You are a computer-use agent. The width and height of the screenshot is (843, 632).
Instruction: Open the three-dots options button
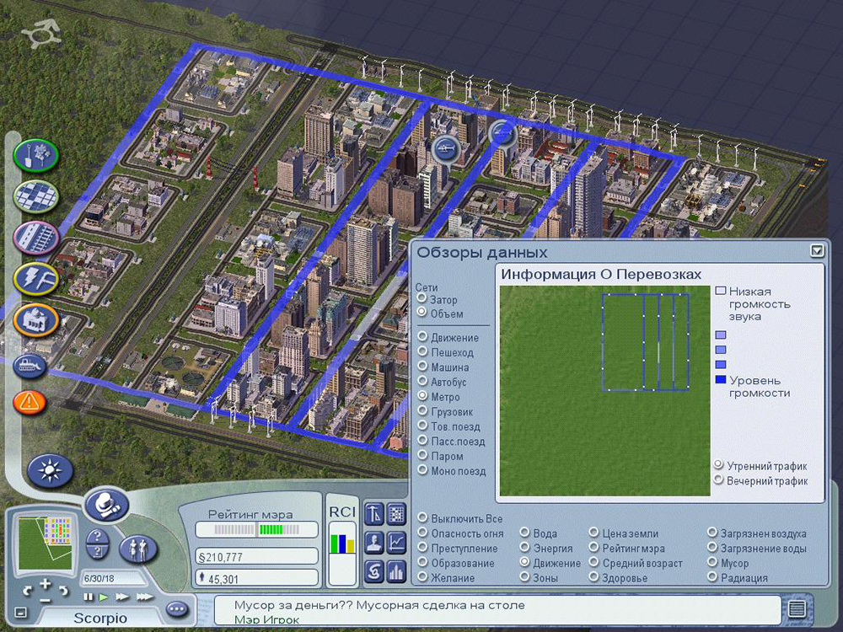point(177,609)
